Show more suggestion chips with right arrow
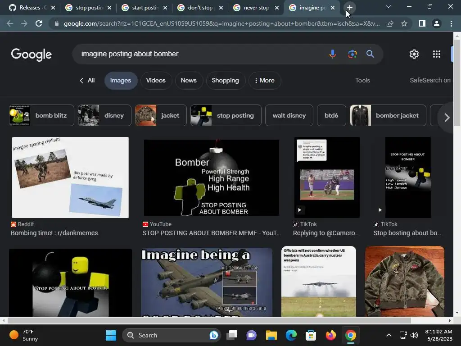This screenshot has width=461, height=346. click(447, 118)
